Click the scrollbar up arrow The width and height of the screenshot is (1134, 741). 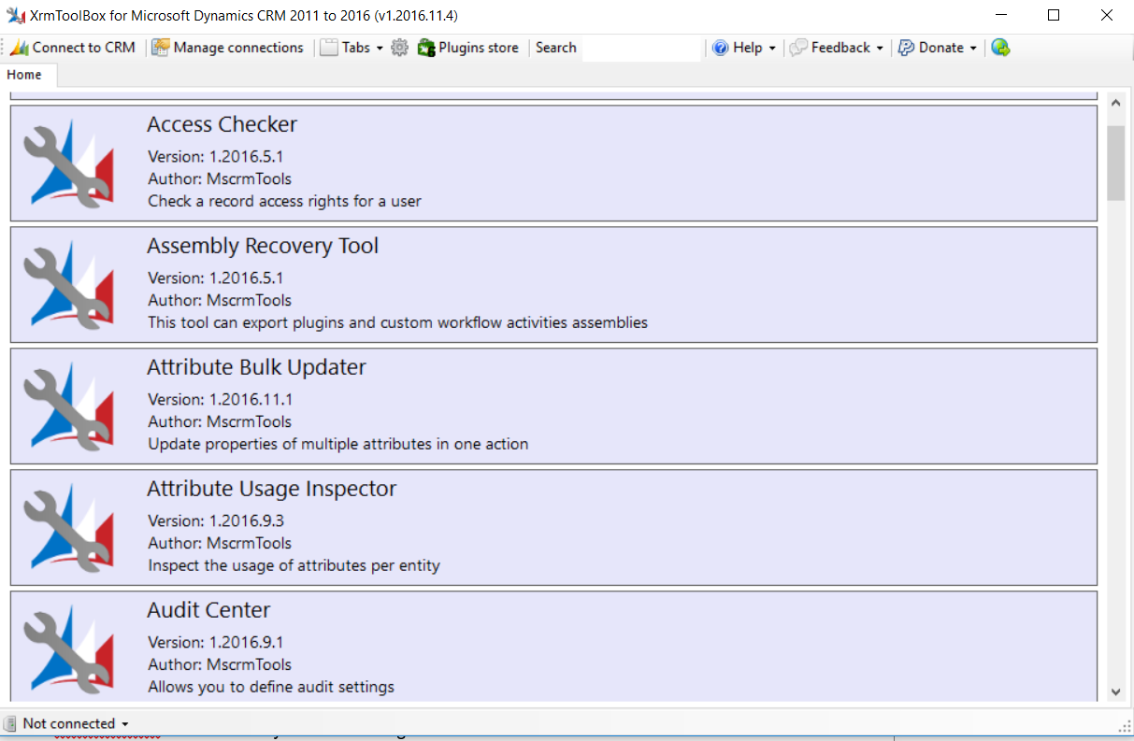coord(1115,102)
